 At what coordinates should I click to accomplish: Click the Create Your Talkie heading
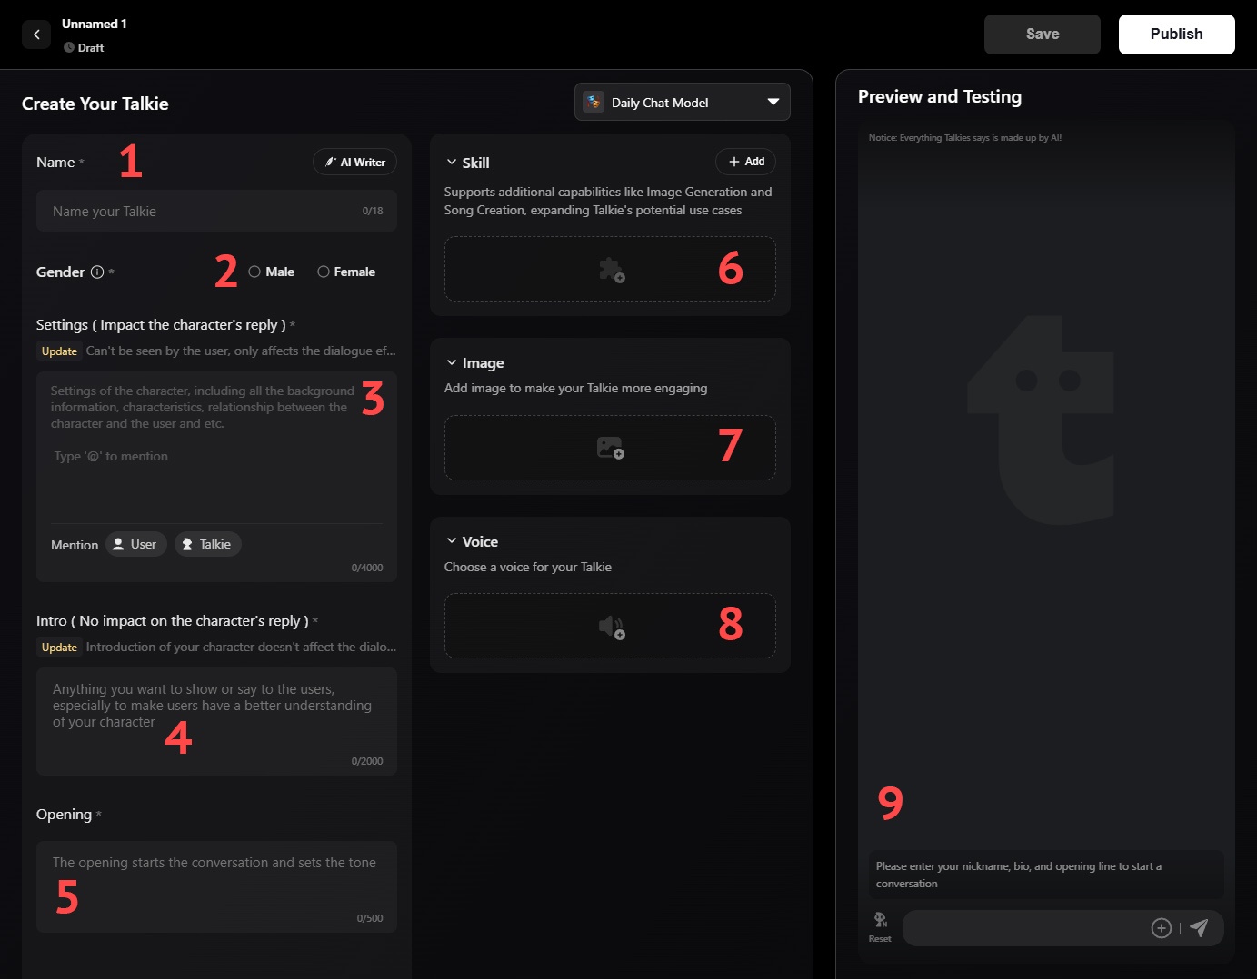pyautogui.click(x=95, y=104)
